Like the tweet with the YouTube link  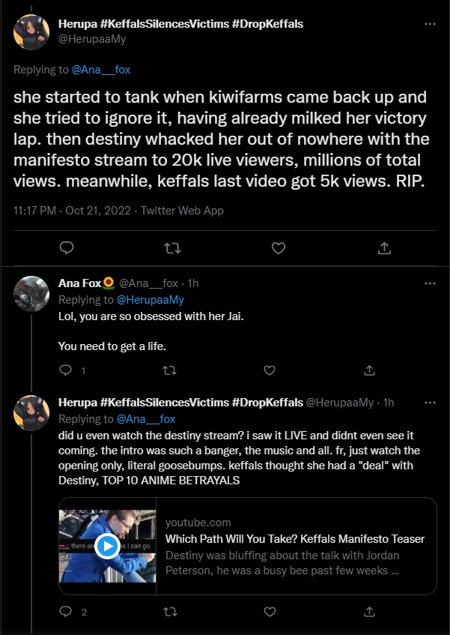269,612
